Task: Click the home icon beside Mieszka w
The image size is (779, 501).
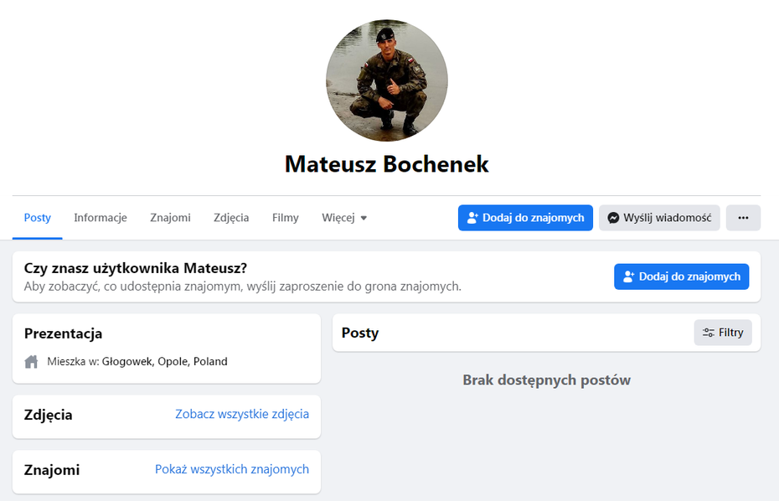Action: click(32, 362)
